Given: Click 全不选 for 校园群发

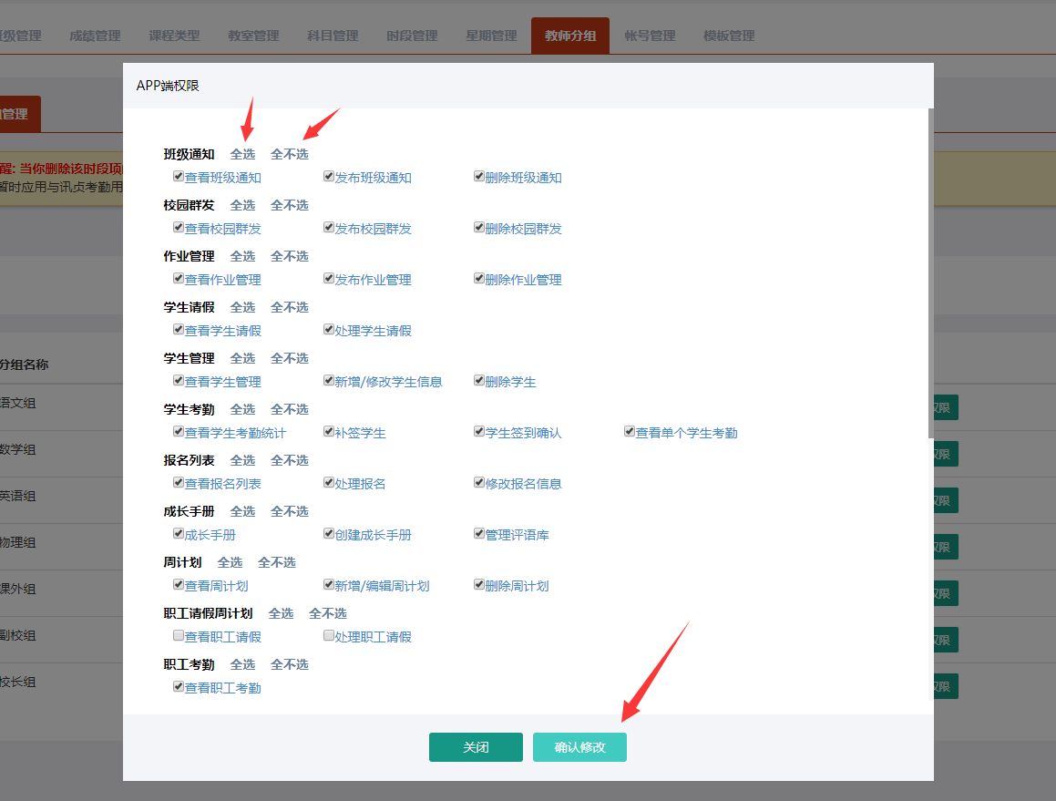Looking at the screenshot, I should (290, 205).
